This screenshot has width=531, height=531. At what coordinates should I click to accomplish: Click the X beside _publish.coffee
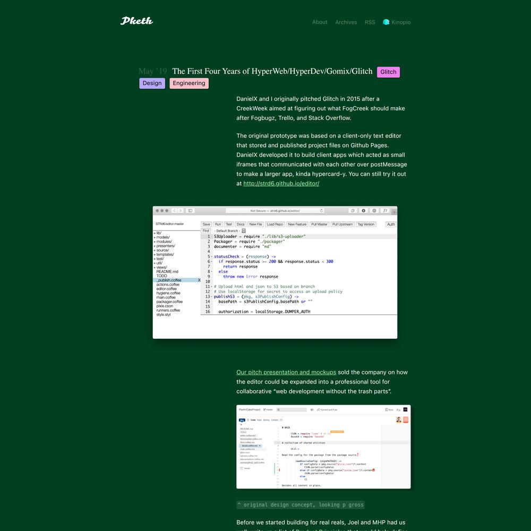[199, 280]
